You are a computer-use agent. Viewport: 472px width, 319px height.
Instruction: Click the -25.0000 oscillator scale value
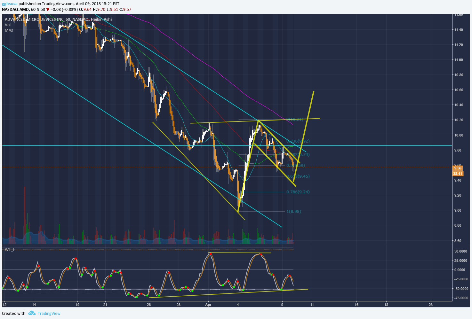click(461, 279)
